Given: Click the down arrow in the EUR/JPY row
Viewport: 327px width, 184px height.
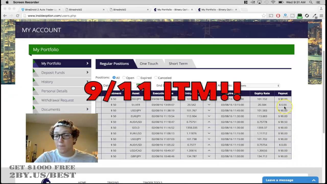Looking at the screenshot, I should (209, 116).
